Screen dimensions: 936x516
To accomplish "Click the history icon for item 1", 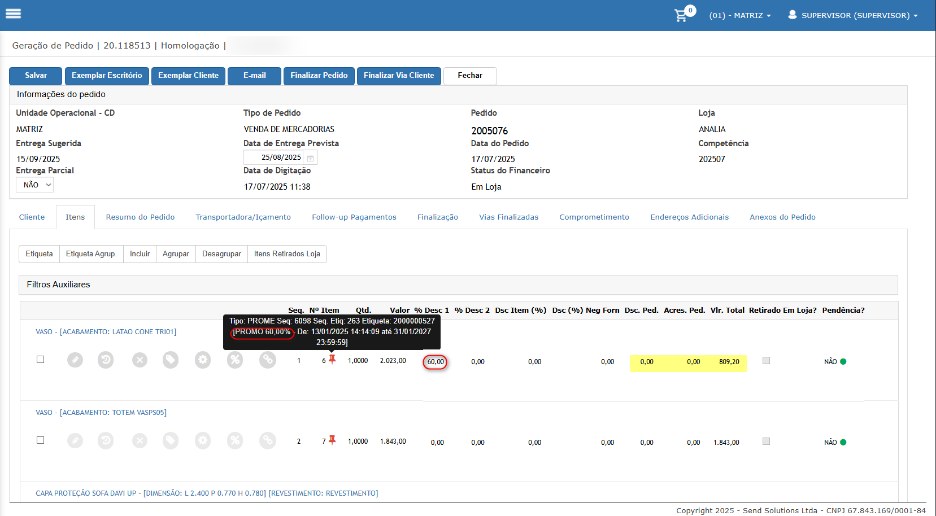I will click(106, 360).
